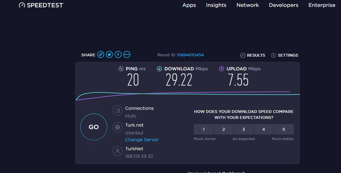This screenshot has width=341, height=173.
Task: Click the server globe icon
Action: pyautogui.click(x=117, y=127)
